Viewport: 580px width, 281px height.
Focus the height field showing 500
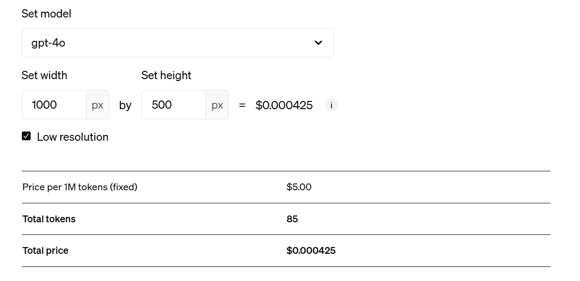173,105
